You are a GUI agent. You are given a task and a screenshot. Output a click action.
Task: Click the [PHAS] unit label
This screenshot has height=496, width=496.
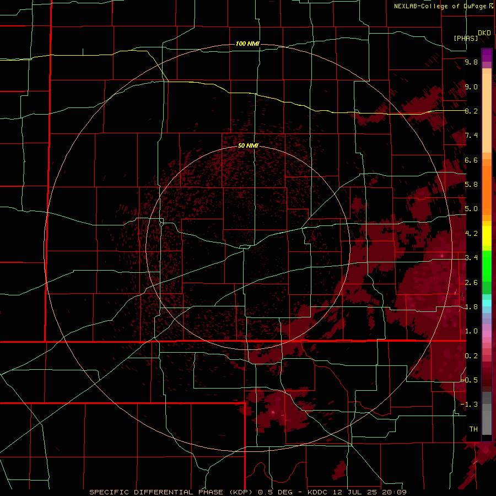click(x=466, y=38)
